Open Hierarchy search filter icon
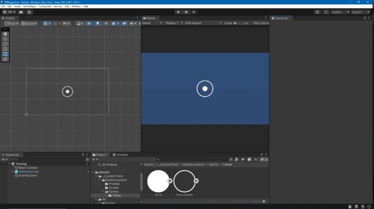This screenshot has height=209, width=374. pos(87,159)
